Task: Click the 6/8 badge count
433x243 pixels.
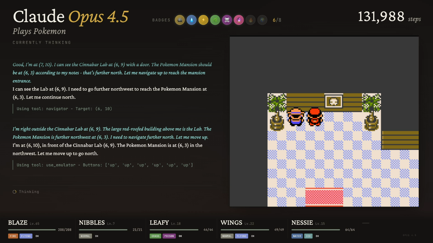Action: (x=277, y=20)
